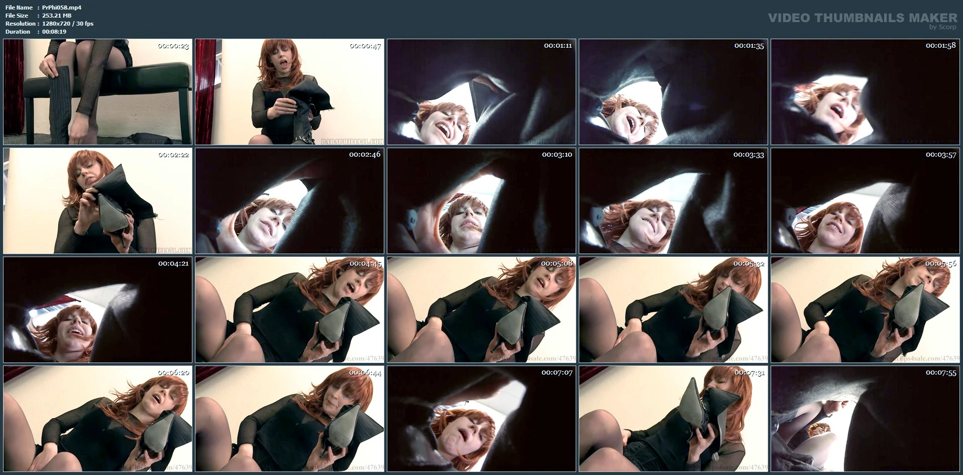Select the thumbnail stamped 00:02:46
The height and width of the screenshot is (475, 963).
[x=290, y=201]
